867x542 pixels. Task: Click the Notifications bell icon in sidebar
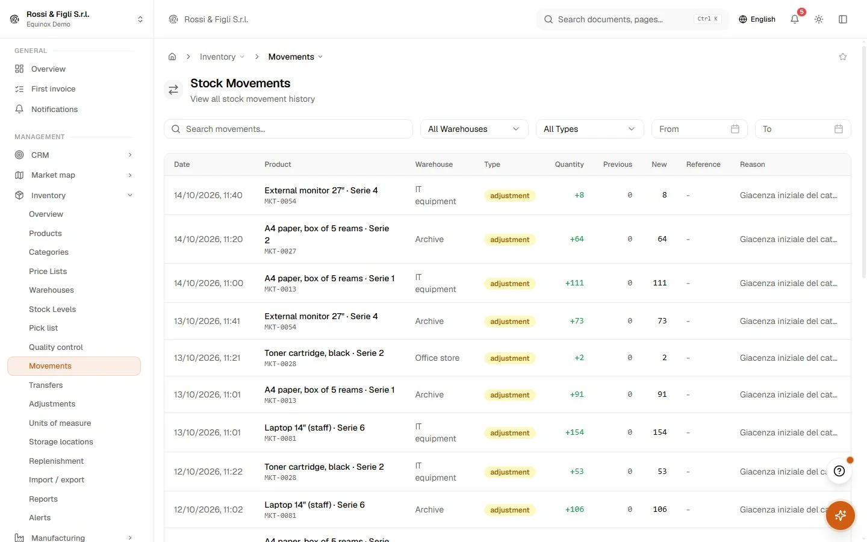pos(19,109)
